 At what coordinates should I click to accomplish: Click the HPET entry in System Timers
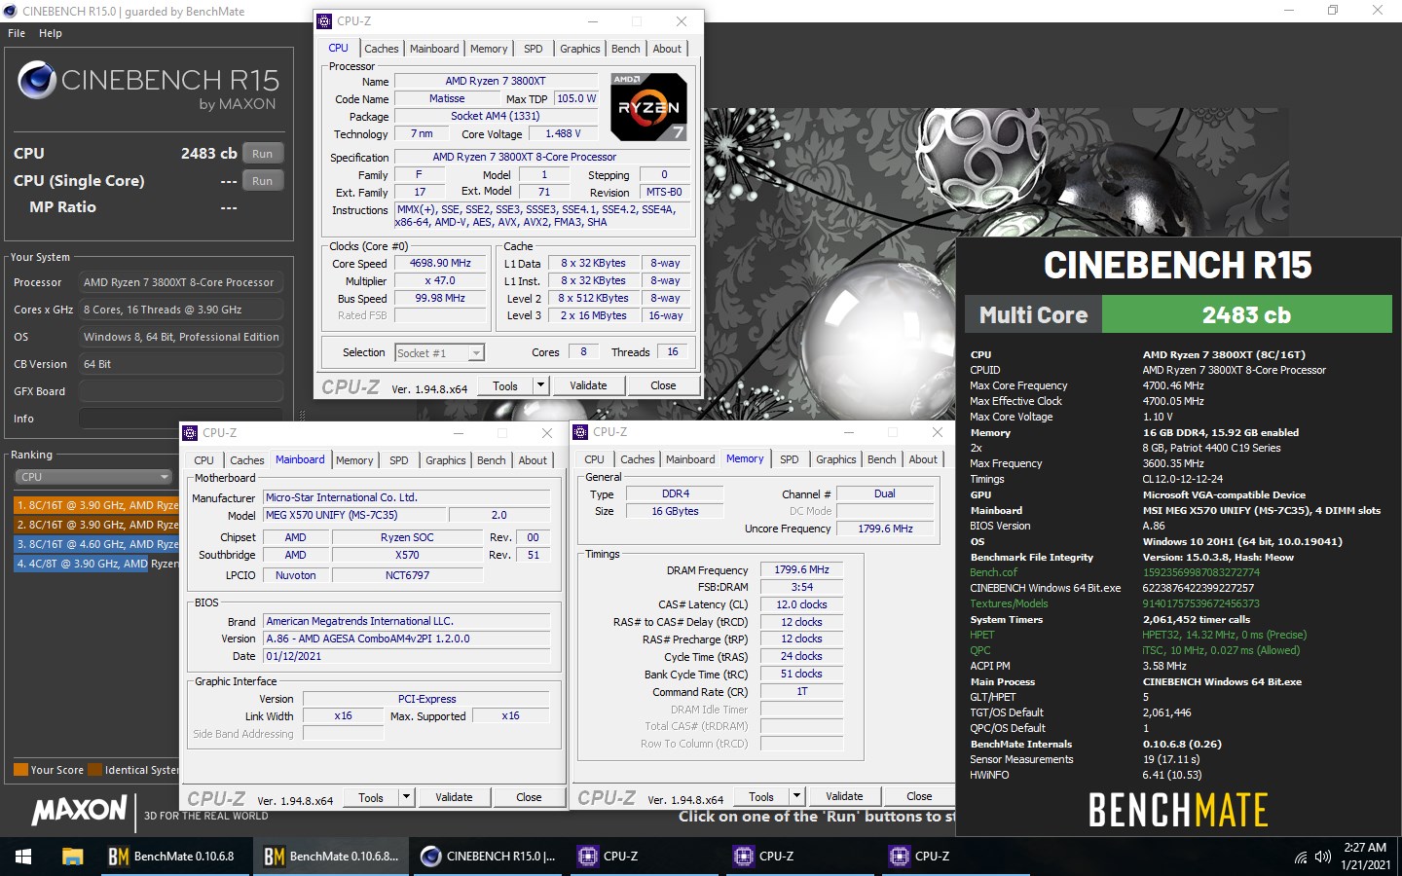pos(982,635)
